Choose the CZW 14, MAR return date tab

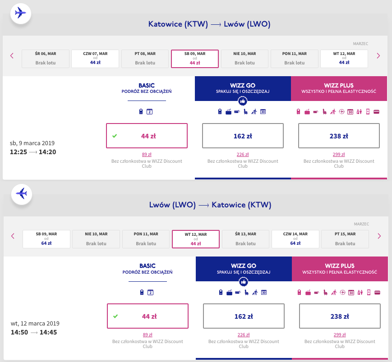(x=295, y=239)
